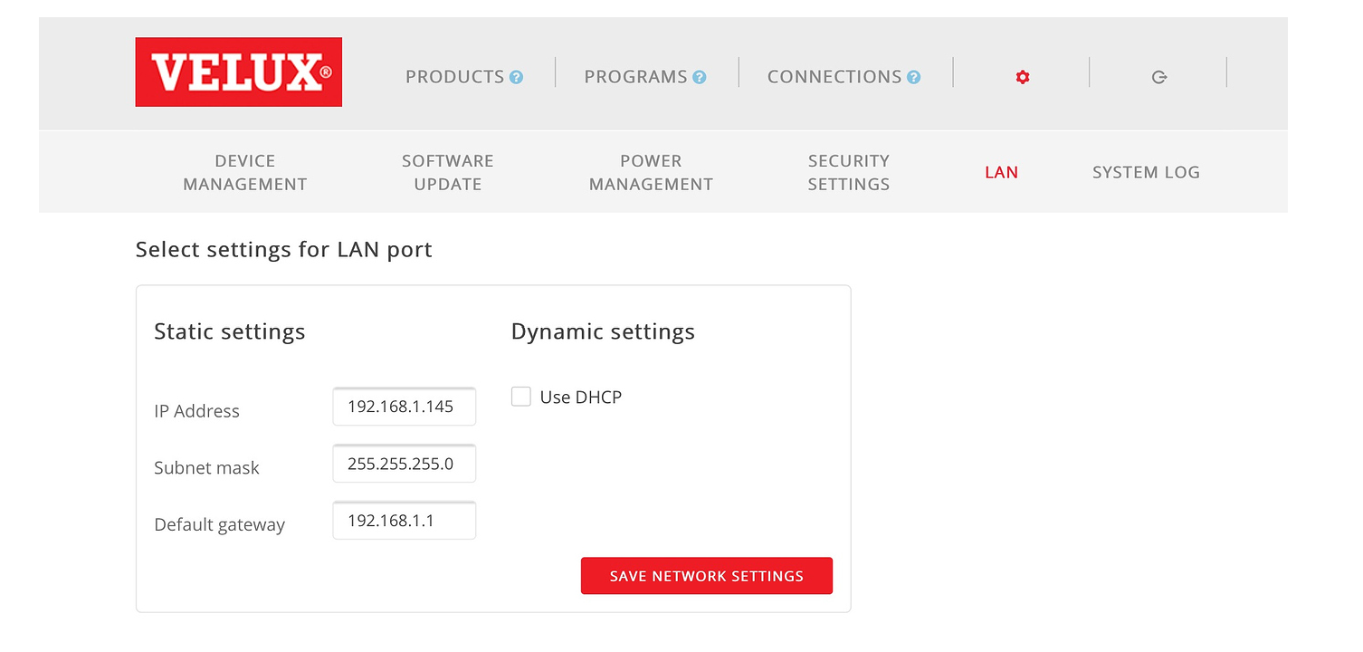Select the LAN tab

point(1001,172)
